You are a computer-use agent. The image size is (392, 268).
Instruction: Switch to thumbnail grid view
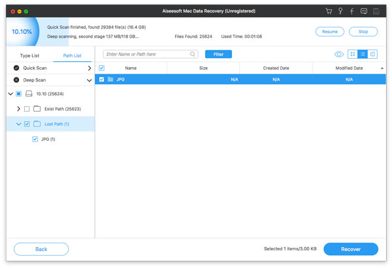[353, 54]
